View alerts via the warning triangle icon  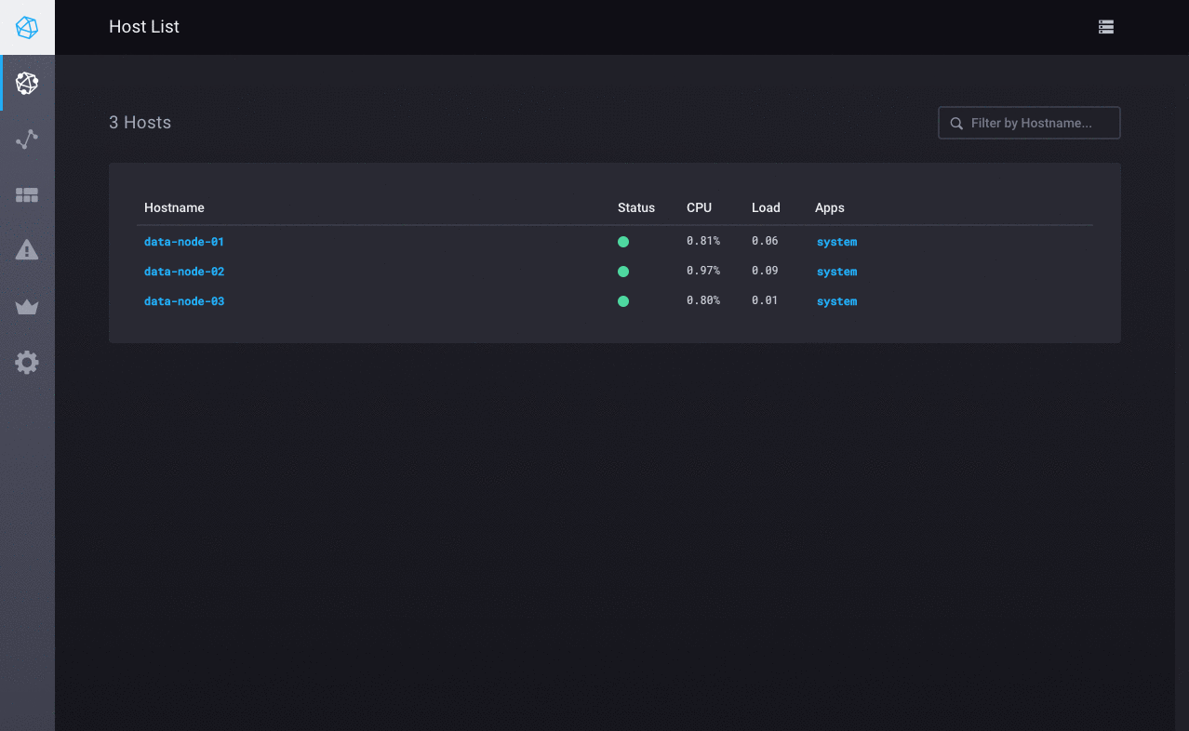(x=27, y=249)
